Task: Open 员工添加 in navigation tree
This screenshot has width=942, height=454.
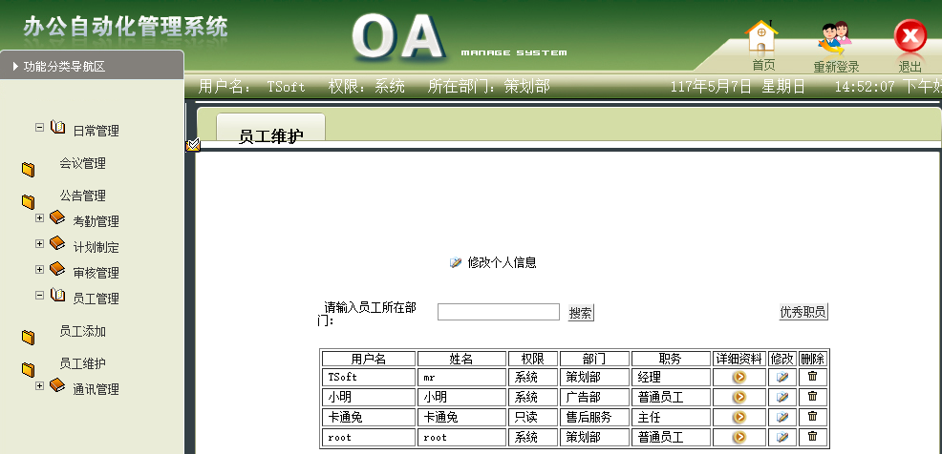Action: click(82, 331)
